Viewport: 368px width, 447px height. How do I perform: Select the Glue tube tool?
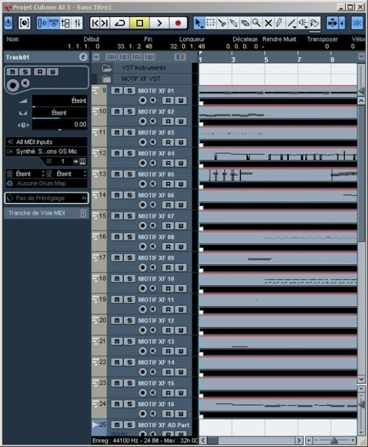(233, 23)
